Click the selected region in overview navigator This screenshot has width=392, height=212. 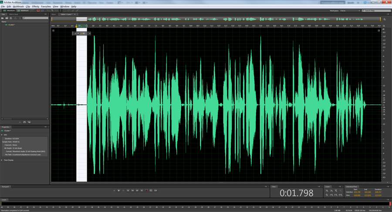coord(81,19)
